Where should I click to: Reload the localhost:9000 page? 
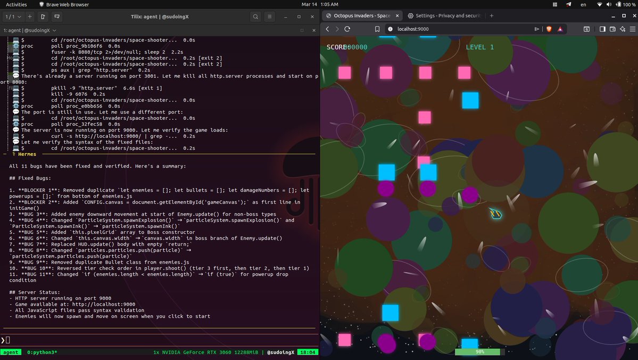tap(347, 29)
